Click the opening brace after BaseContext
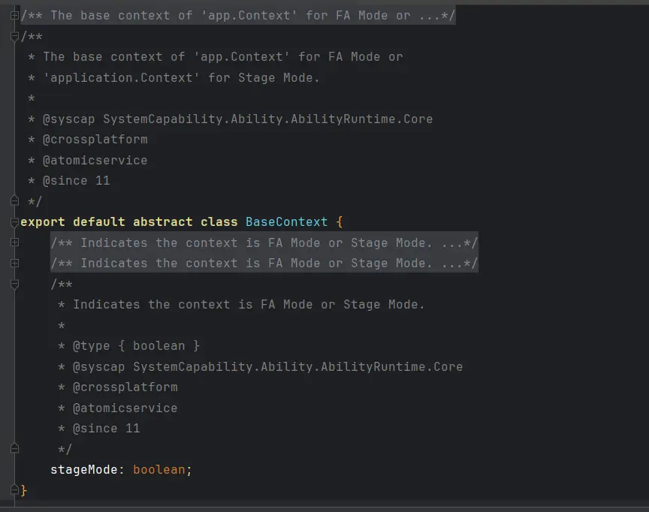 point(340,222)
